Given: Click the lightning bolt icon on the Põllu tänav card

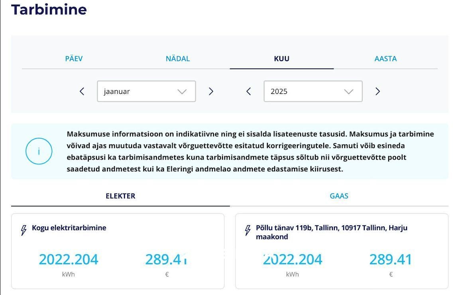Looking at the screenshot, I should click(x=247, y=228).
